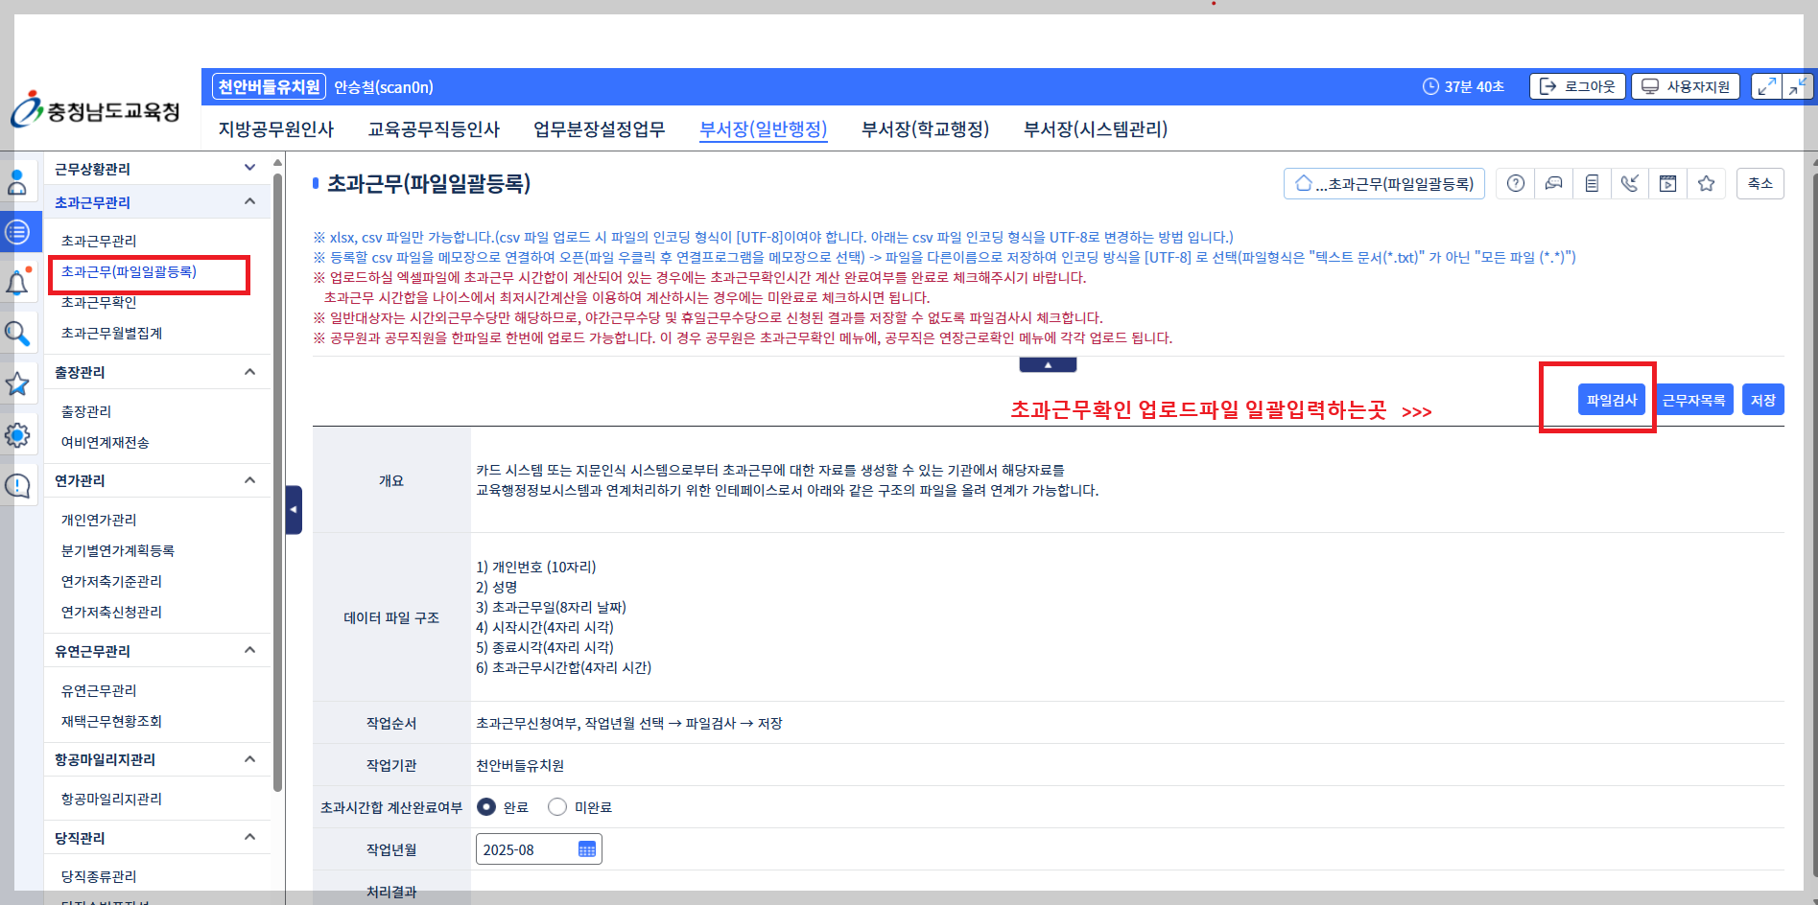Viewport: 1818px width, 905px height.
Task: Click the shrink screen arrows icon
Action: (x=1799, y=86)
